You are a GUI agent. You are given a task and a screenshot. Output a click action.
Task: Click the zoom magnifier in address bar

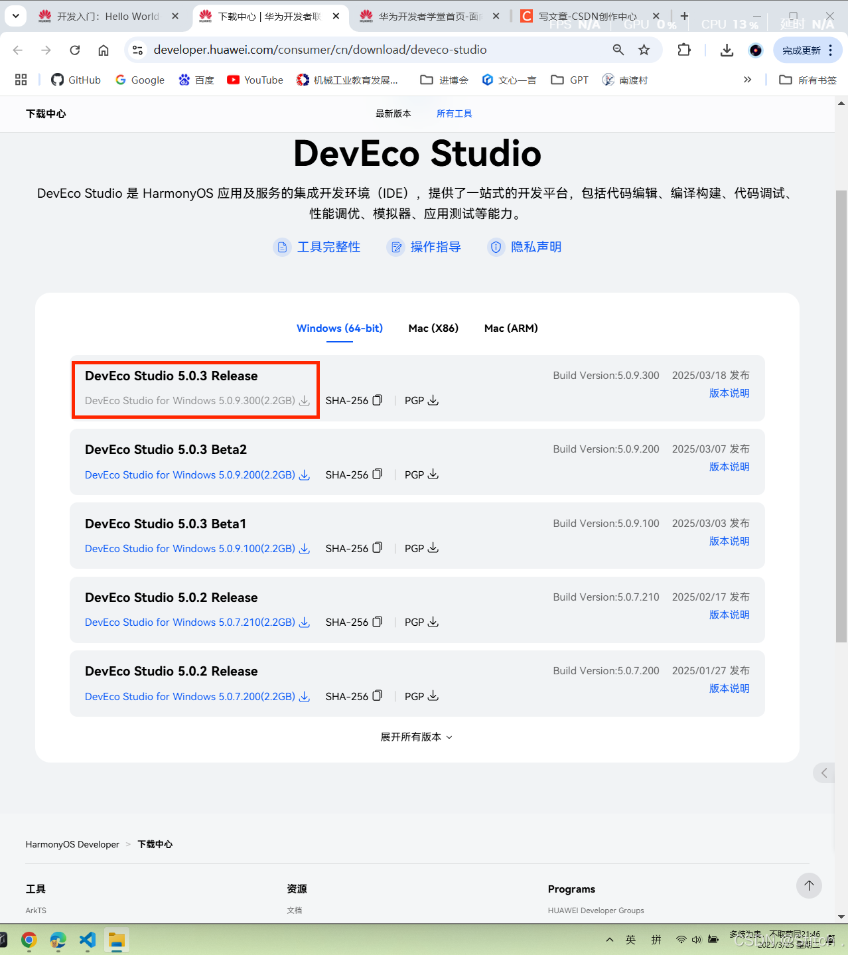coord(618,50)
